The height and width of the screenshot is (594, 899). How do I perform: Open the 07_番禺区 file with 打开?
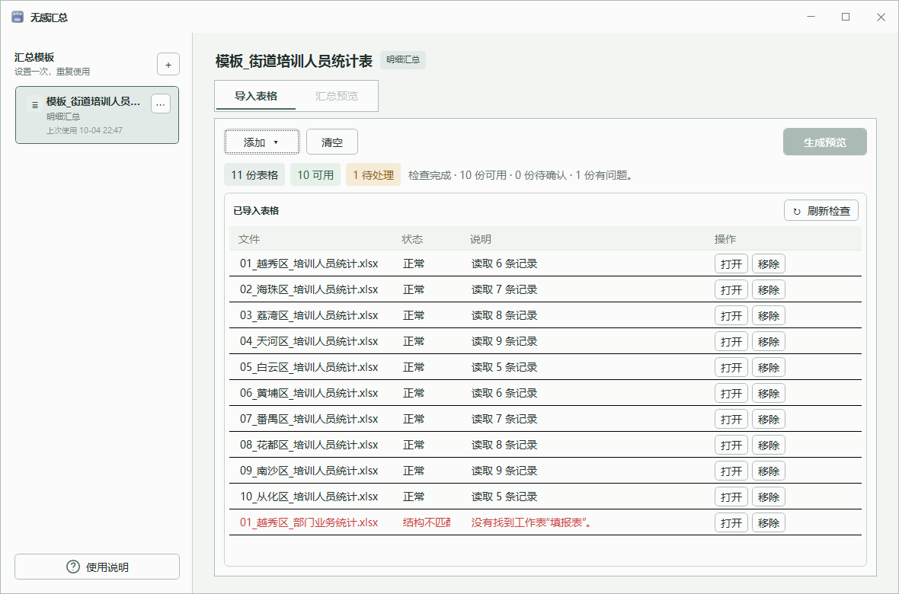731,419
